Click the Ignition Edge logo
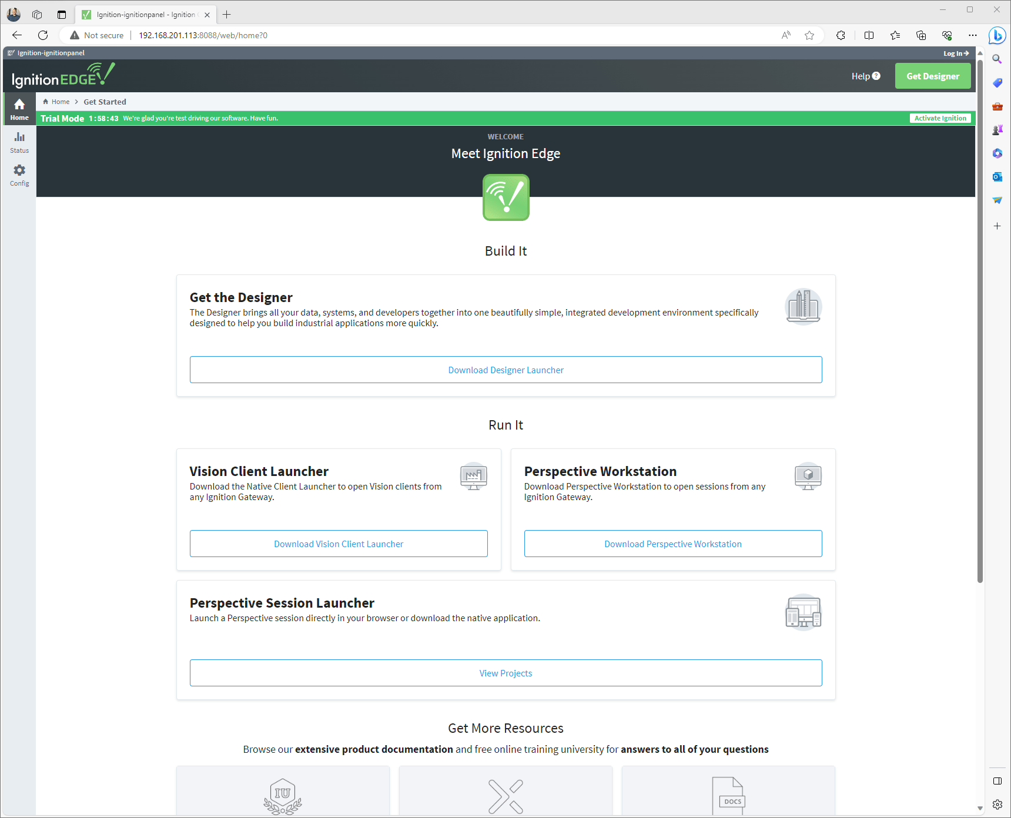 (62, 75)
